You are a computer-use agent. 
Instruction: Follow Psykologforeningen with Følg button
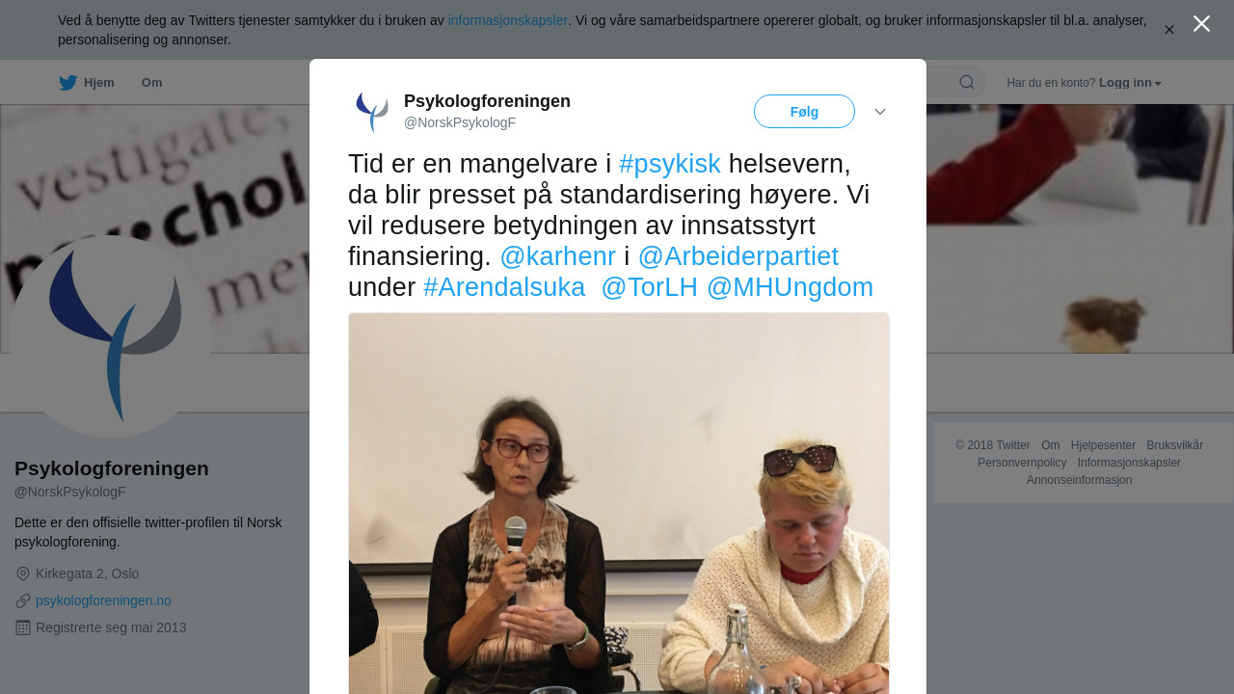(804, 112)
